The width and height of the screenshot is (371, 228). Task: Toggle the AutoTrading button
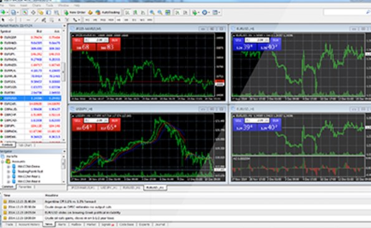pos(108,12)
